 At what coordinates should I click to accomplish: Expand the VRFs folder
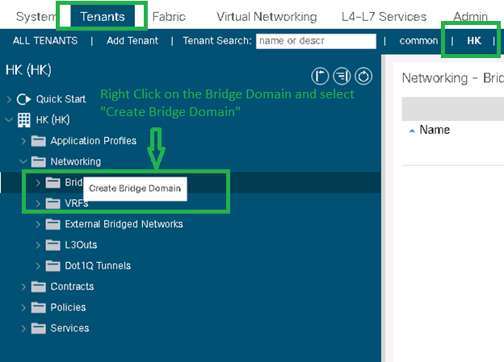click(x=38, y=203)
